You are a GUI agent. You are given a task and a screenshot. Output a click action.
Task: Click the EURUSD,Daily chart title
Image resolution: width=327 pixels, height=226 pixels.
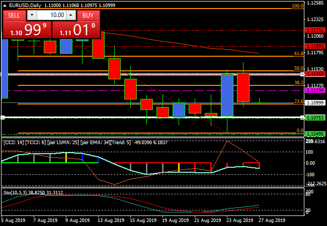click(x=25, y=6)
